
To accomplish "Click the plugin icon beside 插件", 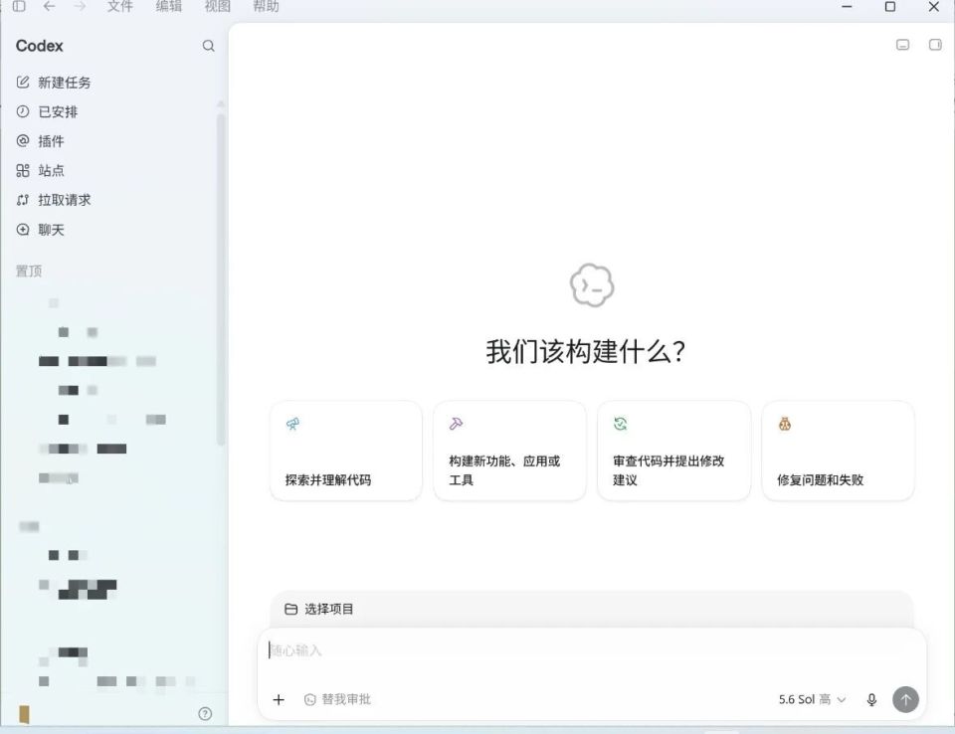I will coord(23,140).
